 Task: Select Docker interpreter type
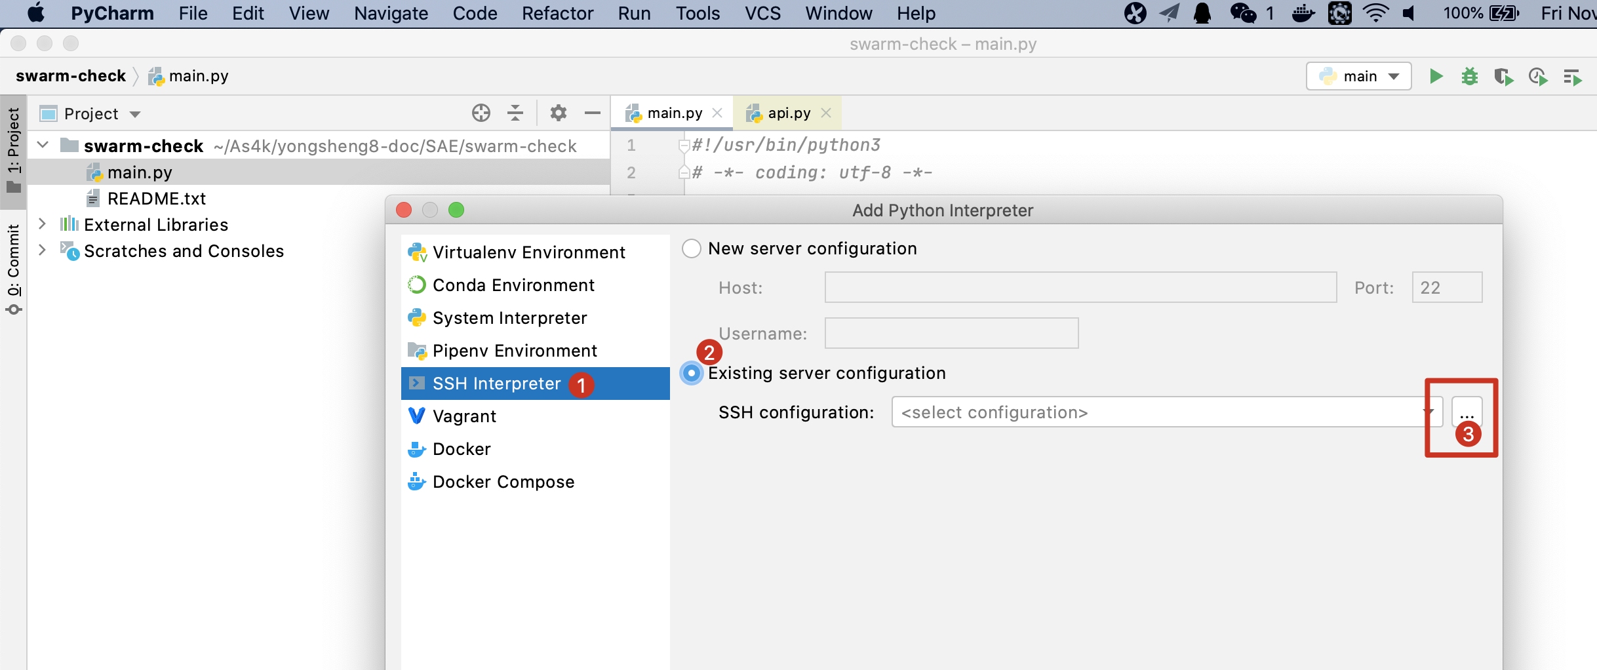(x=535, y=449)
